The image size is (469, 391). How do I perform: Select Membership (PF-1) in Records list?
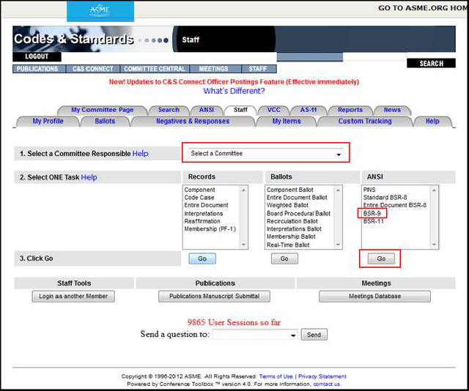(x=210, y=229)
